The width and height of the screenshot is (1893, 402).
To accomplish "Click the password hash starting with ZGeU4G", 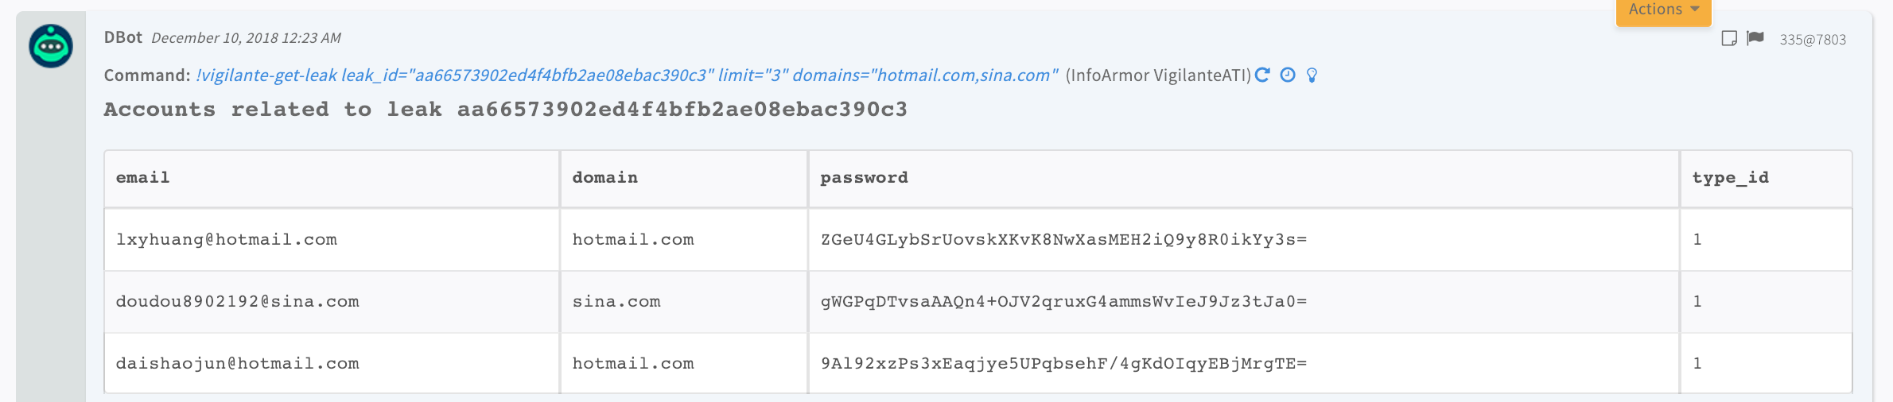I will click(1063, 240).
